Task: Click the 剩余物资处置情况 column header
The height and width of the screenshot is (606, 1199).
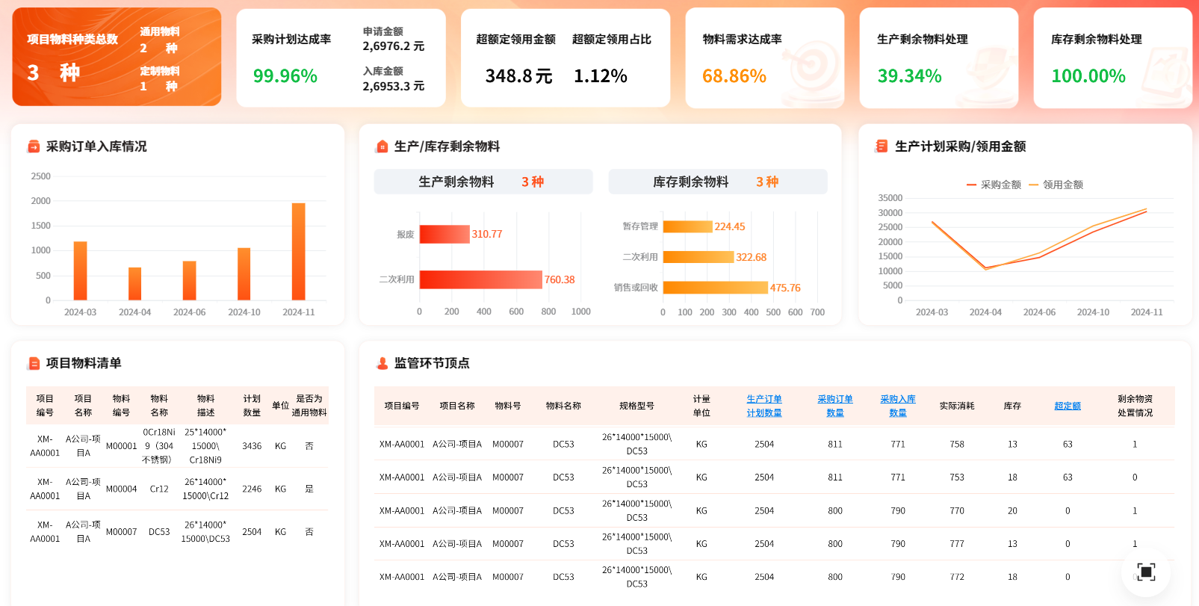Action: [1135, 406]
